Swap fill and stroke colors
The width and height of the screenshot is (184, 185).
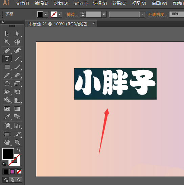point(19,150)
